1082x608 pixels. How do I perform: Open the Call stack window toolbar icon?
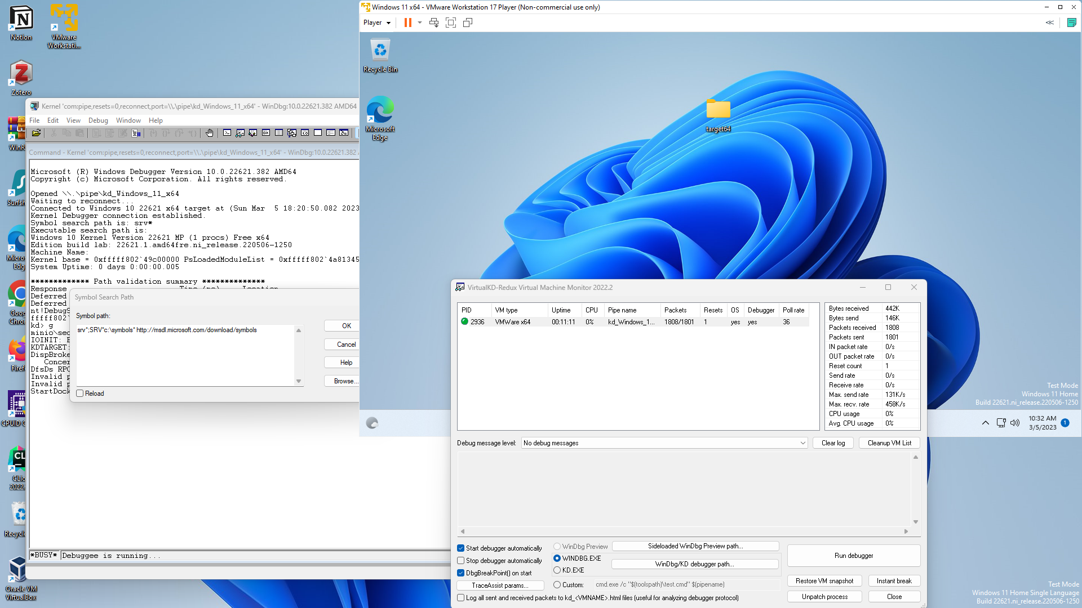[x=292, y=133]
